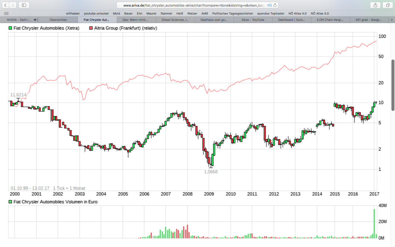Screen dimensions: 395x247
Task: Open the favorites grid icon
Action: pos(6,13)
